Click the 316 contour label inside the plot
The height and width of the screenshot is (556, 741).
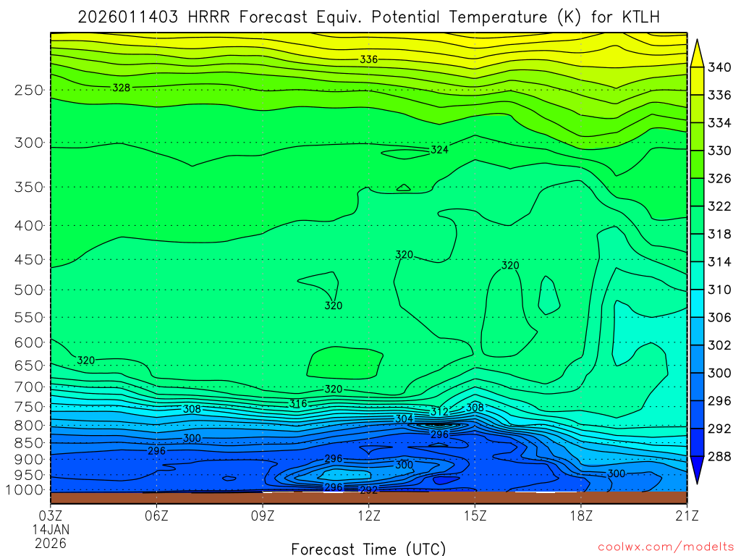(298, 404)
